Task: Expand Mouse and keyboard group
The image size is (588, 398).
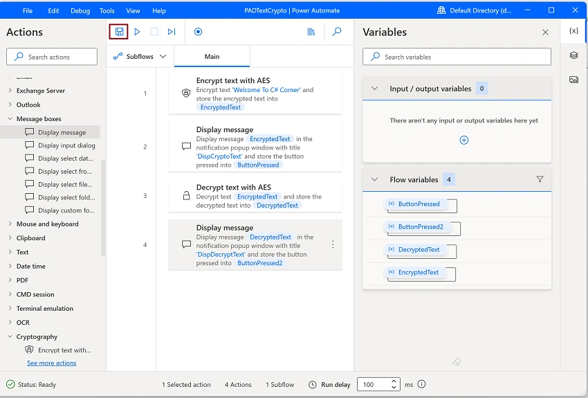Action: pyautogui.click(x=10, y=224)
